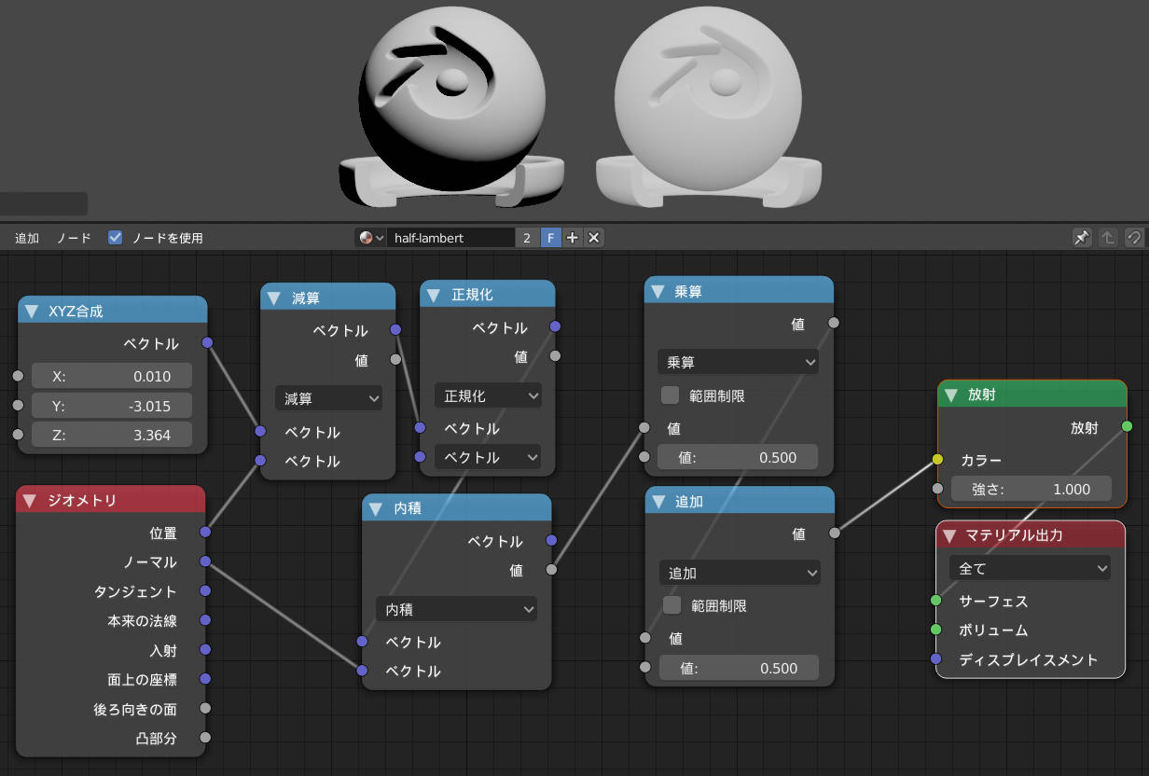Image resolution: width=1149 pixels, height=776 pixels.
Task: Unlink the material with the X icon
Action: point(594,238)
